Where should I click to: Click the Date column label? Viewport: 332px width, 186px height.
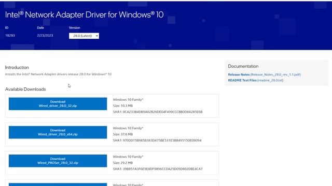click(40, 27)
